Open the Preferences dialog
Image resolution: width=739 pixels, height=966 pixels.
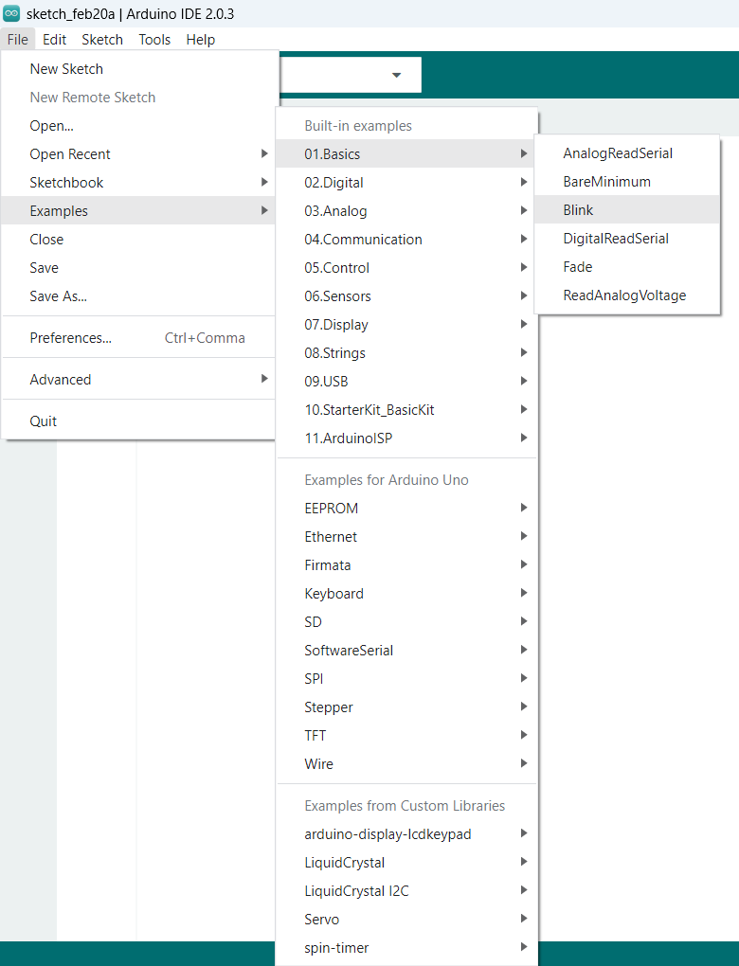click(71, 338)
